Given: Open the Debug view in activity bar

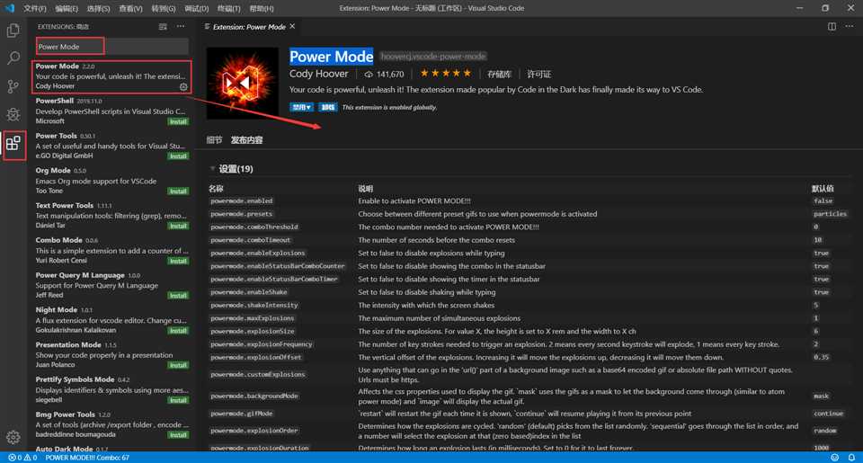Looking at the screenshot, I should tap(13, 114).
